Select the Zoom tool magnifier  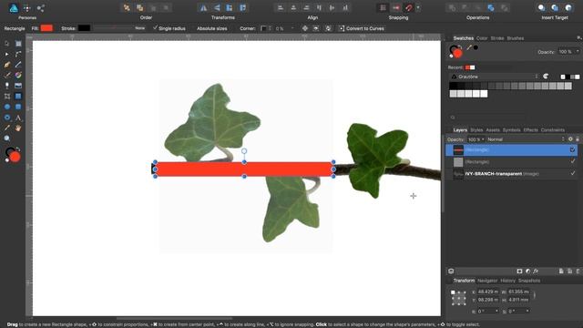tap(6, 138)
